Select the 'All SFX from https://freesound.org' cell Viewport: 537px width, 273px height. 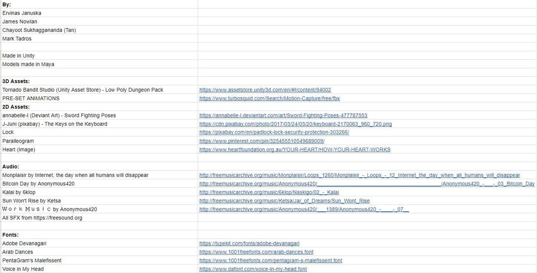tap(99, 218)
